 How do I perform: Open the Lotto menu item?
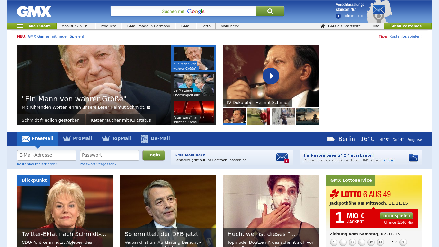(x=206, y=26)
